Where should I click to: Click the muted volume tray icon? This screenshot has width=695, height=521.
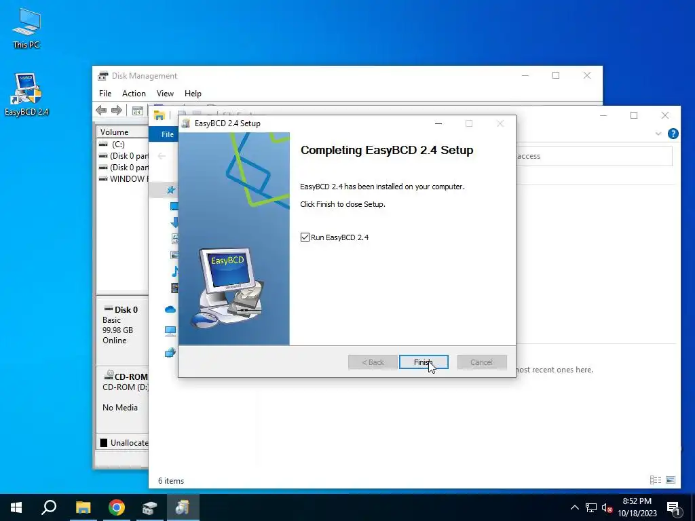pos(607,507)
